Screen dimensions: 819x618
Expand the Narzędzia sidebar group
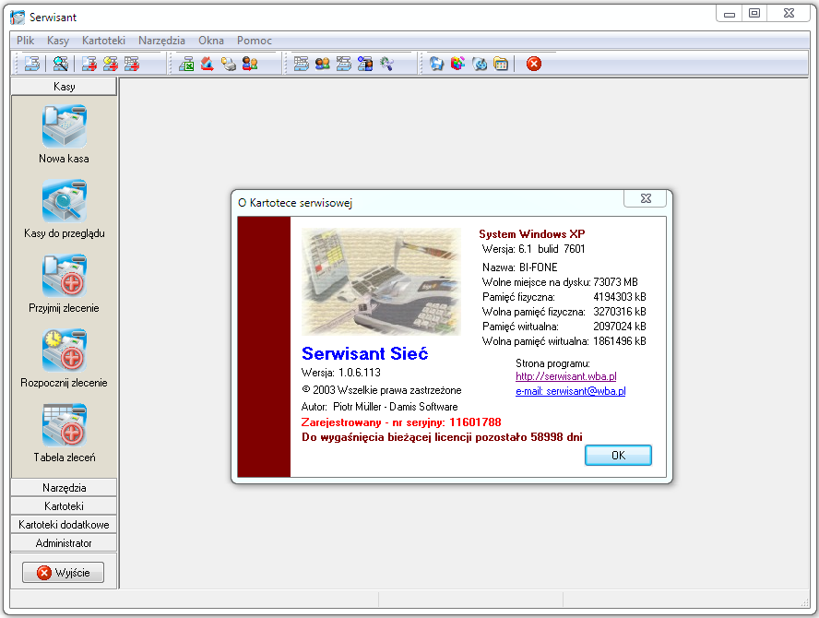pos(64,487)
